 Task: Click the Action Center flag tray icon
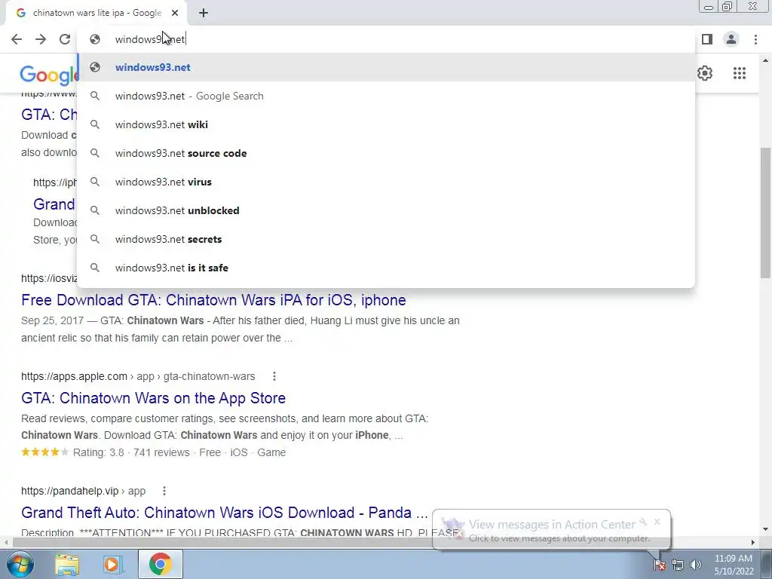point(659,565)
